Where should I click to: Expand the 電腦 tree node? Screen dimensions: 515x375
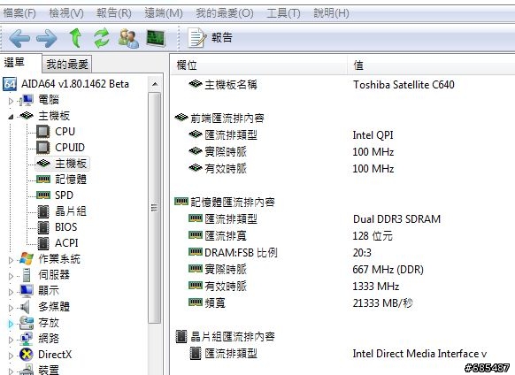(11, 101)
